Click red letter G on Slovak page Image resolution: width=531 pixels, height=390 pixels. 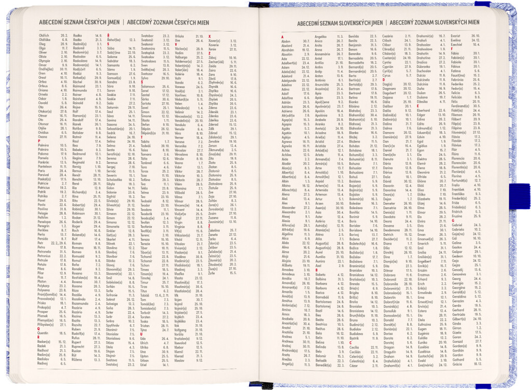point(453,221)
